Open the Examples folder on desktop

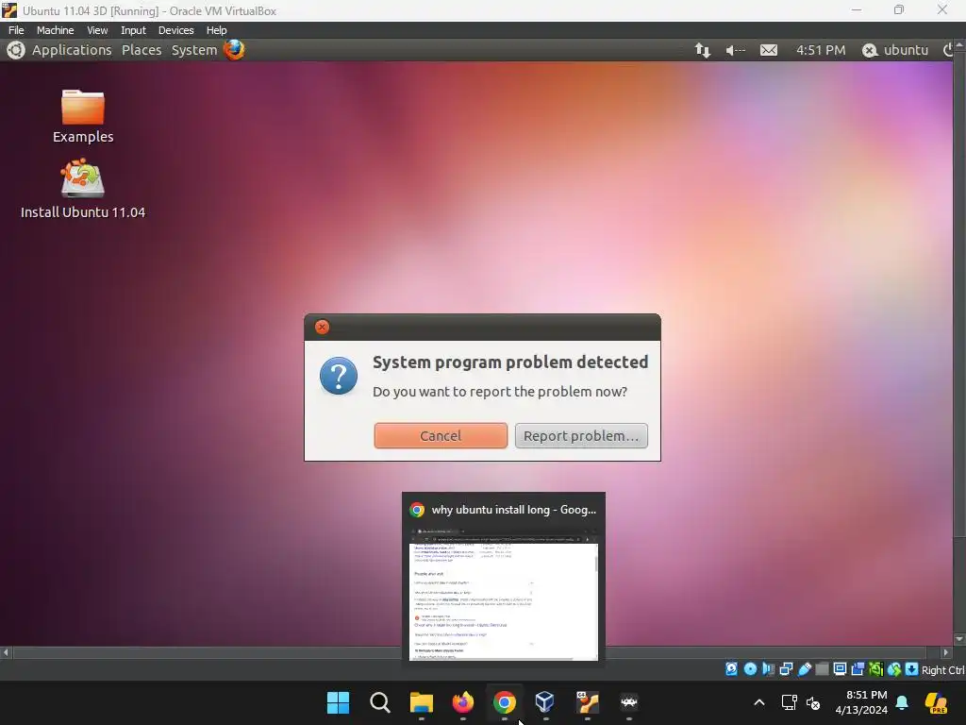pos(83,116)
